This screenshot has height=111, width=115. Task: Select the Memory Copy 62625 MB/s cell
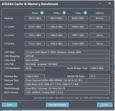(x=78, y=18)
